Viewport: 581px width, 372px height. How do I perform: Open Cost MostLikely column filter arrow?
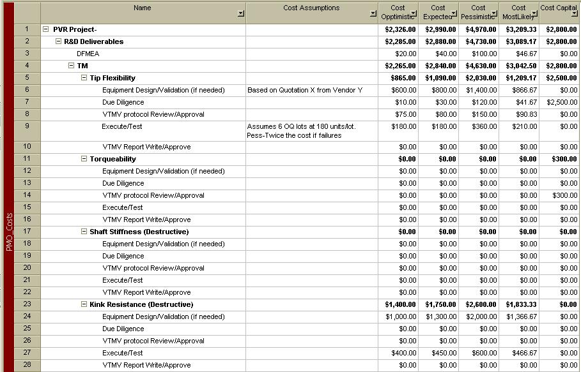tap(534, 13)
